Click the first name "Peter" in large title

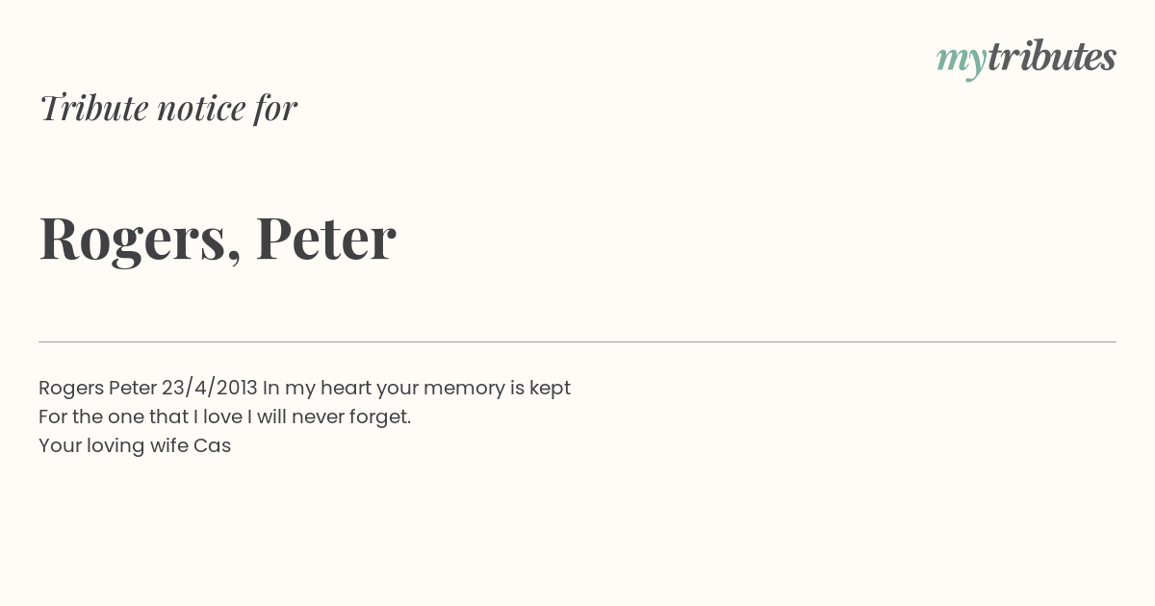[x=326, y=238]
